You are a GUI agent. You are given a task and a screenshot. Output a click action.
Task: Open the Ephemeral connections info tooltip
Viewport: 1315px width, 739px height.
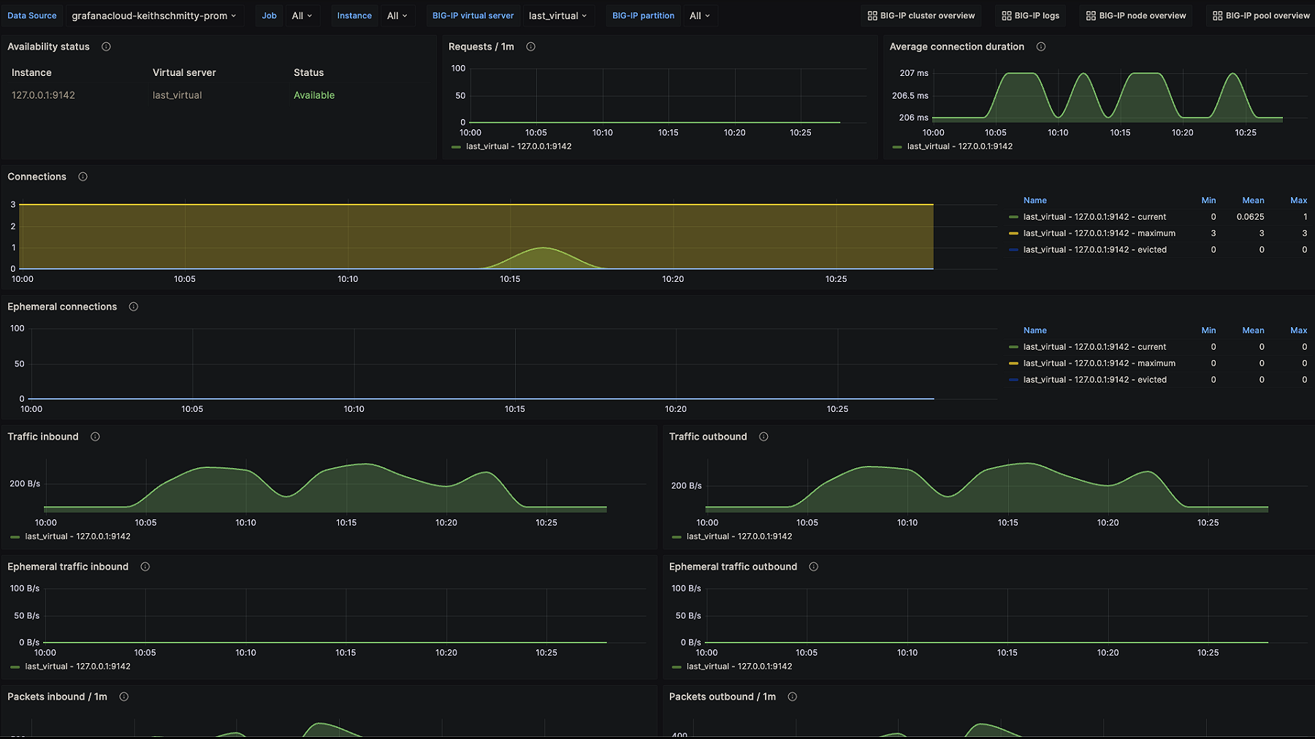coord(133,307)
